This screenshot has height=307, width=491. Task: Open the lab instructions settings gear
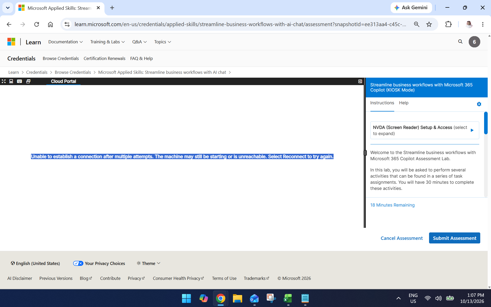point(479,104)
